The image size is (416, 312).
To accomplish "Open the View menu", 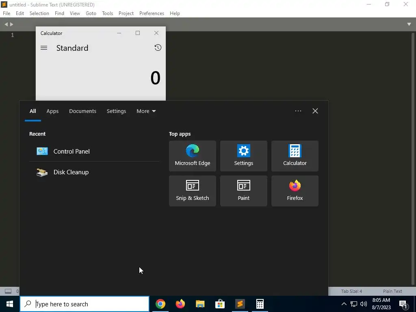I will point(75,13).
